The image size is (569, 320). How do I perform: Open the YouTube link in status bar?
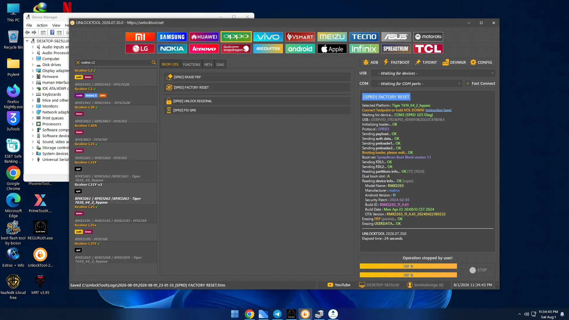tap(339, 285)
